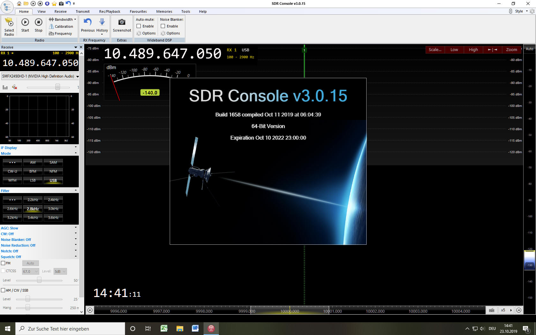Click the stop icon in the quick access toolbar
The image size is (536, 335).
(x=40, y=4)
